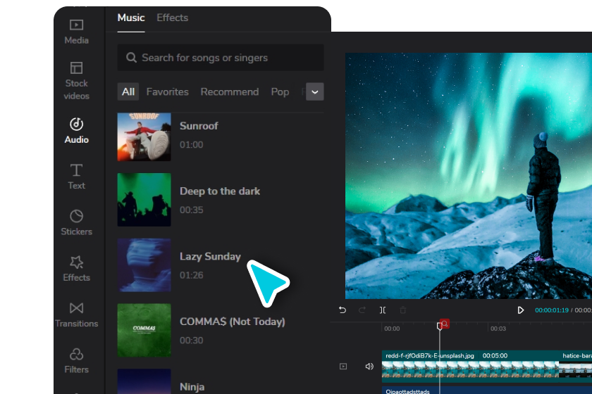
Task: Click the Sunroof song title
Action: pyautogui.click(x=199, y=126)
